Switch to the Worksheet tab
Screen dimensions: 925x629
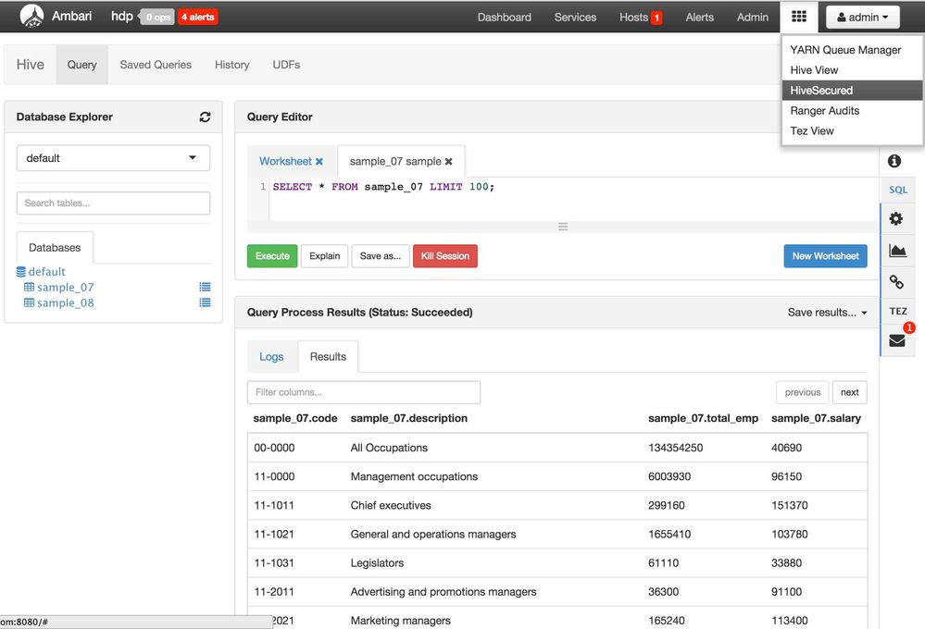(x=285, y=162)
